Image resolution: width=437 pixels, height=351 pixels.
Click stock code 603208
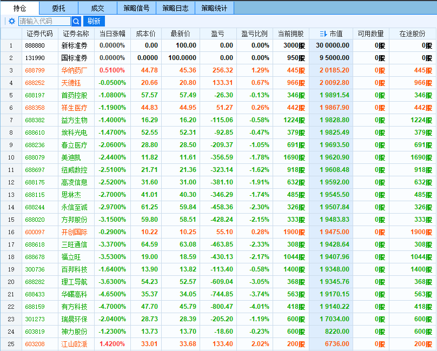[x=35, y=344]
